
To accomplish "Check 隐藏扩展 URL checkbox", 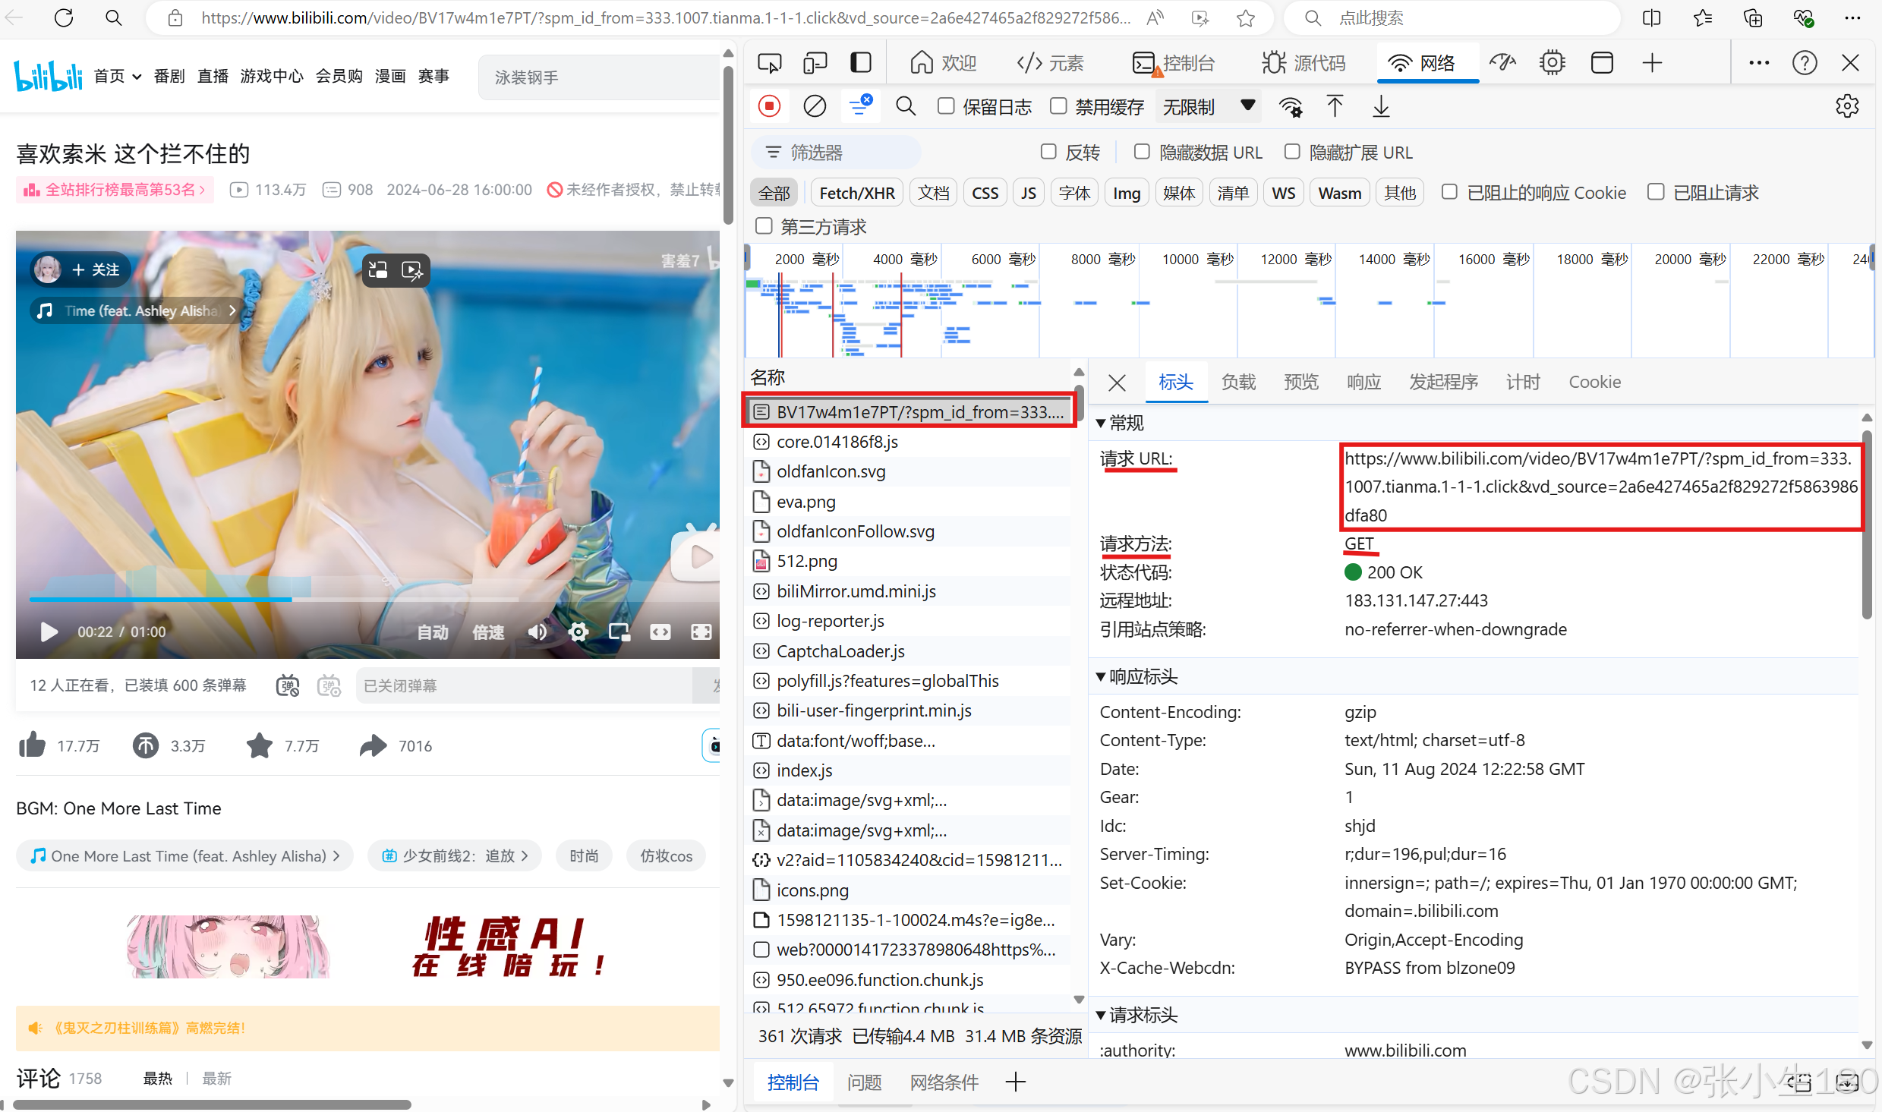I will point(1292,152).
